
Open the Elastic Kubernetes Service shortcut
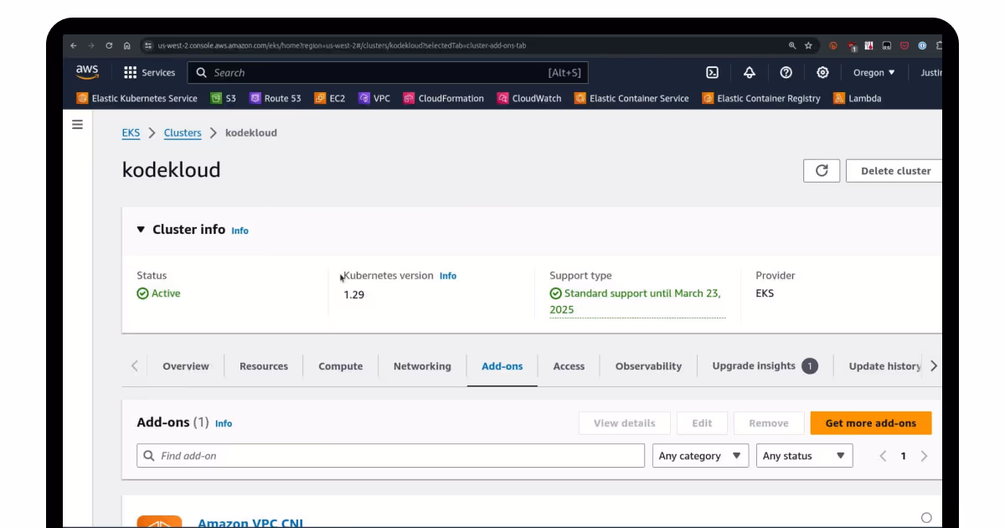coord(137,98)
